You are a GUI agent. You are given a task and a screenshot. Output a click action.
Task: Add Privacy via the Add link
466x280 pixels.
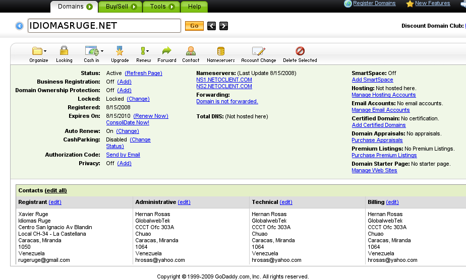click(124, 164)
